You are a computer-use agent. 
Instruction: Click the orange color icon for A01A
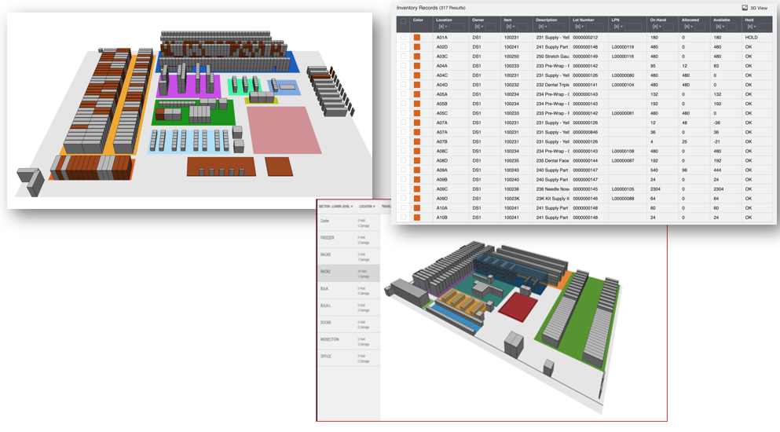(x=417, y=38)
